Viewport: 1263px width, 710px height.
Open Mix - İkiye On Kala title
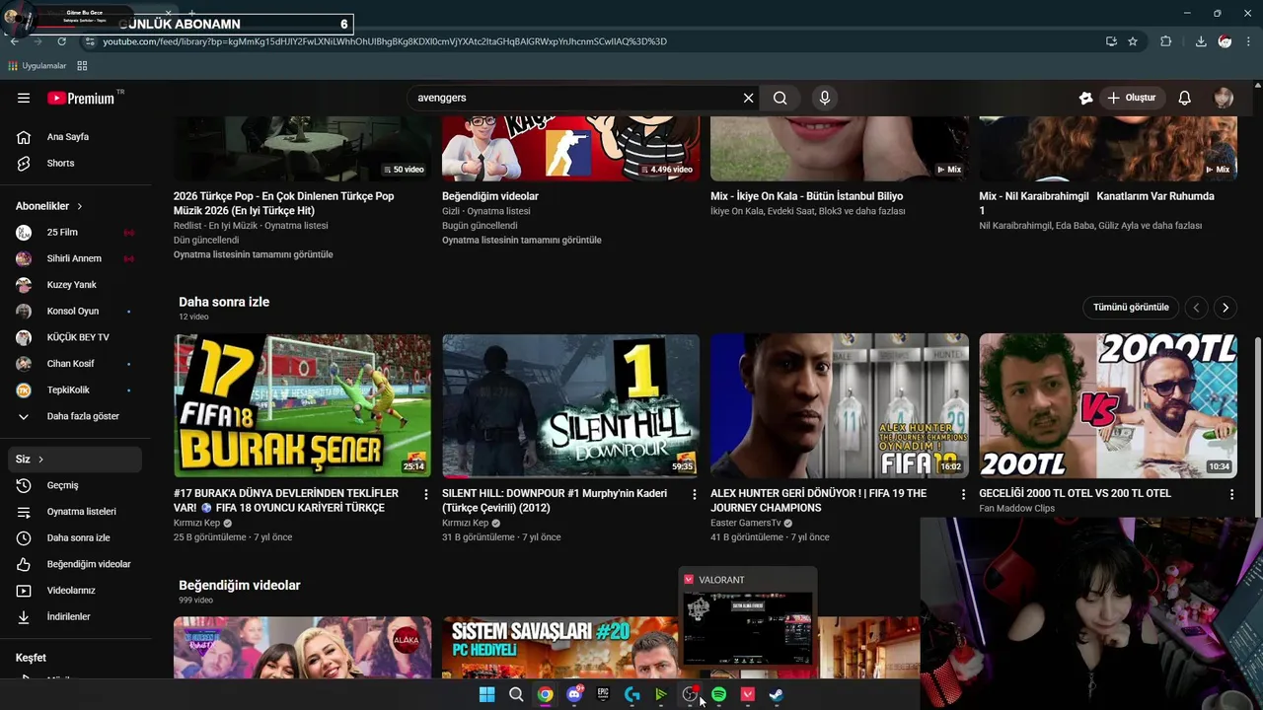806,196
